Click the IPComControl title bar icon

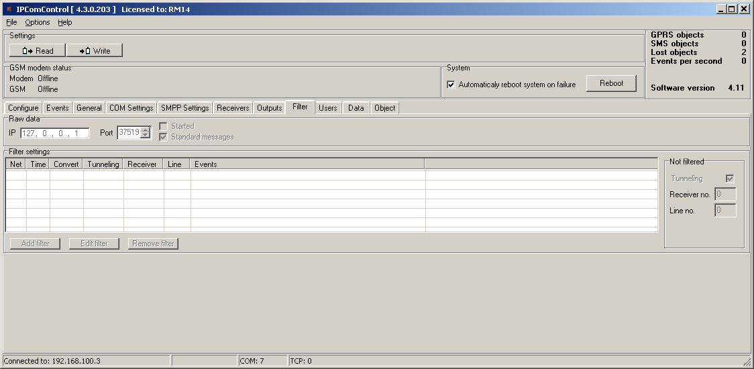click(x=9, y=9)
